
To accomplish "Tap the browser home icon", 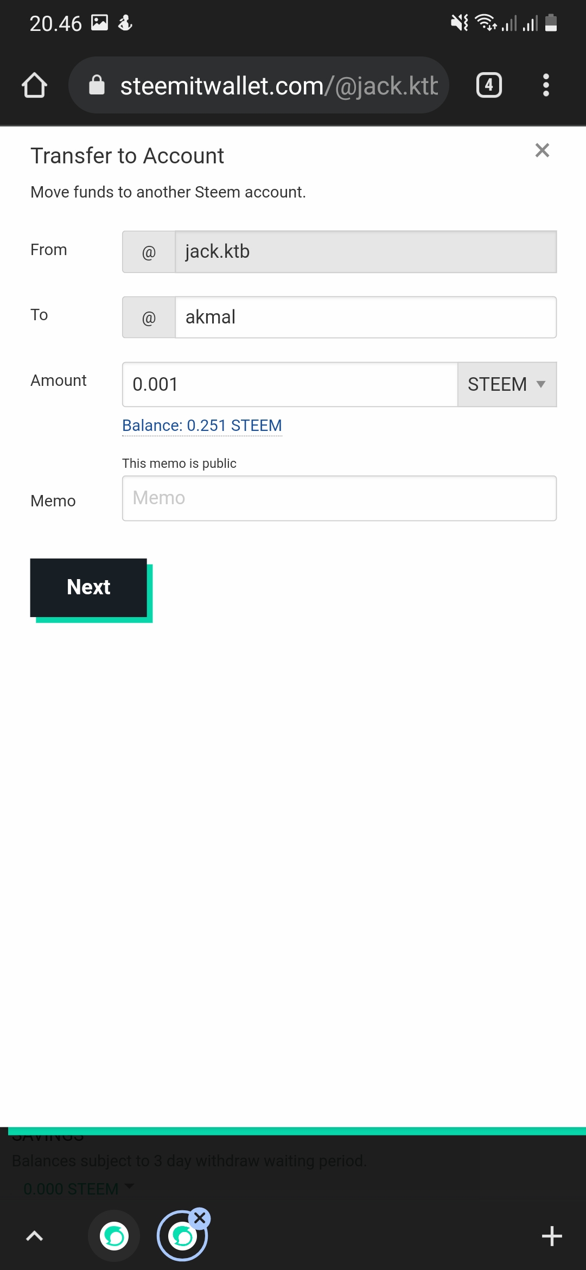I will click(x=34, y=85).
